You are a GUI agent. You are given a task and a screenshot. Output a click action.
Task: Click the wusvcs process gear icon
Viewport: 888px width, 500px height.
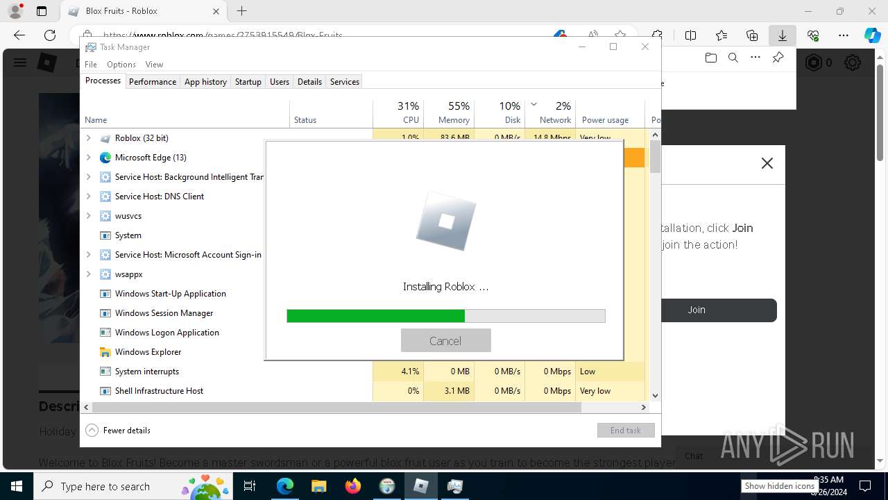[105, 216]
